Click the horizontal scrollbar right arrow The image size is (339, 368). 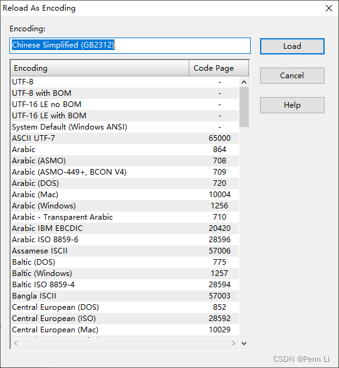234,344
